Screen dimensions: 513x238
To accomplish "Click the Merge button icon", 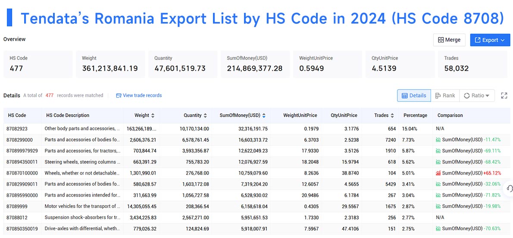I will pos(441,40).
